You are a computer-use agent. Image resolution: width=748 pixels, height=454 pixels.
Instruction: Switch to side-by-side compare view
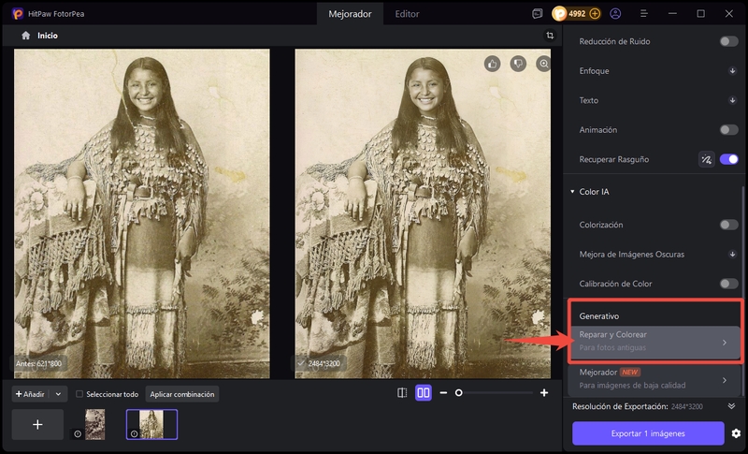424,393
